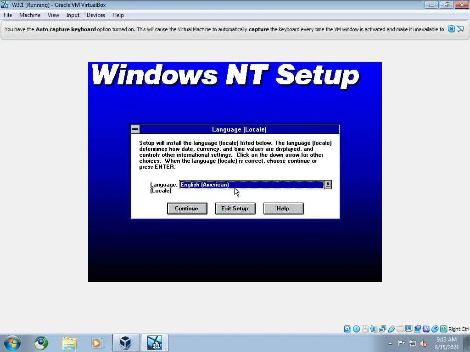Open Action Center flag icon

tap(401, 343)
